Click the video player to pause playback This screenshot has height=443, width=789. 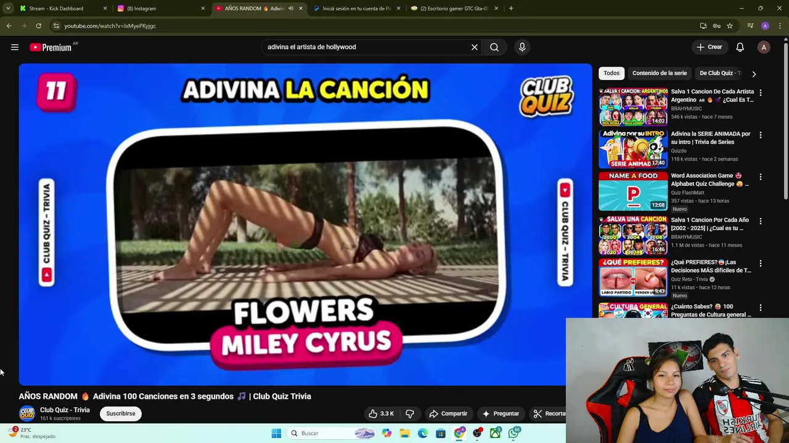pos(305,224)
